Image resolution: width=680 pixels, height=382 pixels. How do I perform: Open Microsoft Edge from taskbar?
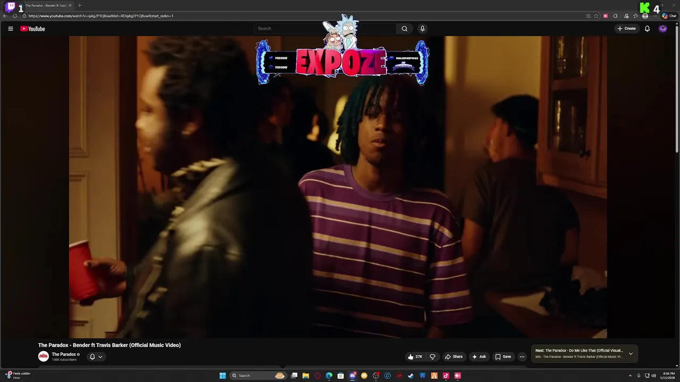(x=329, y=376)
